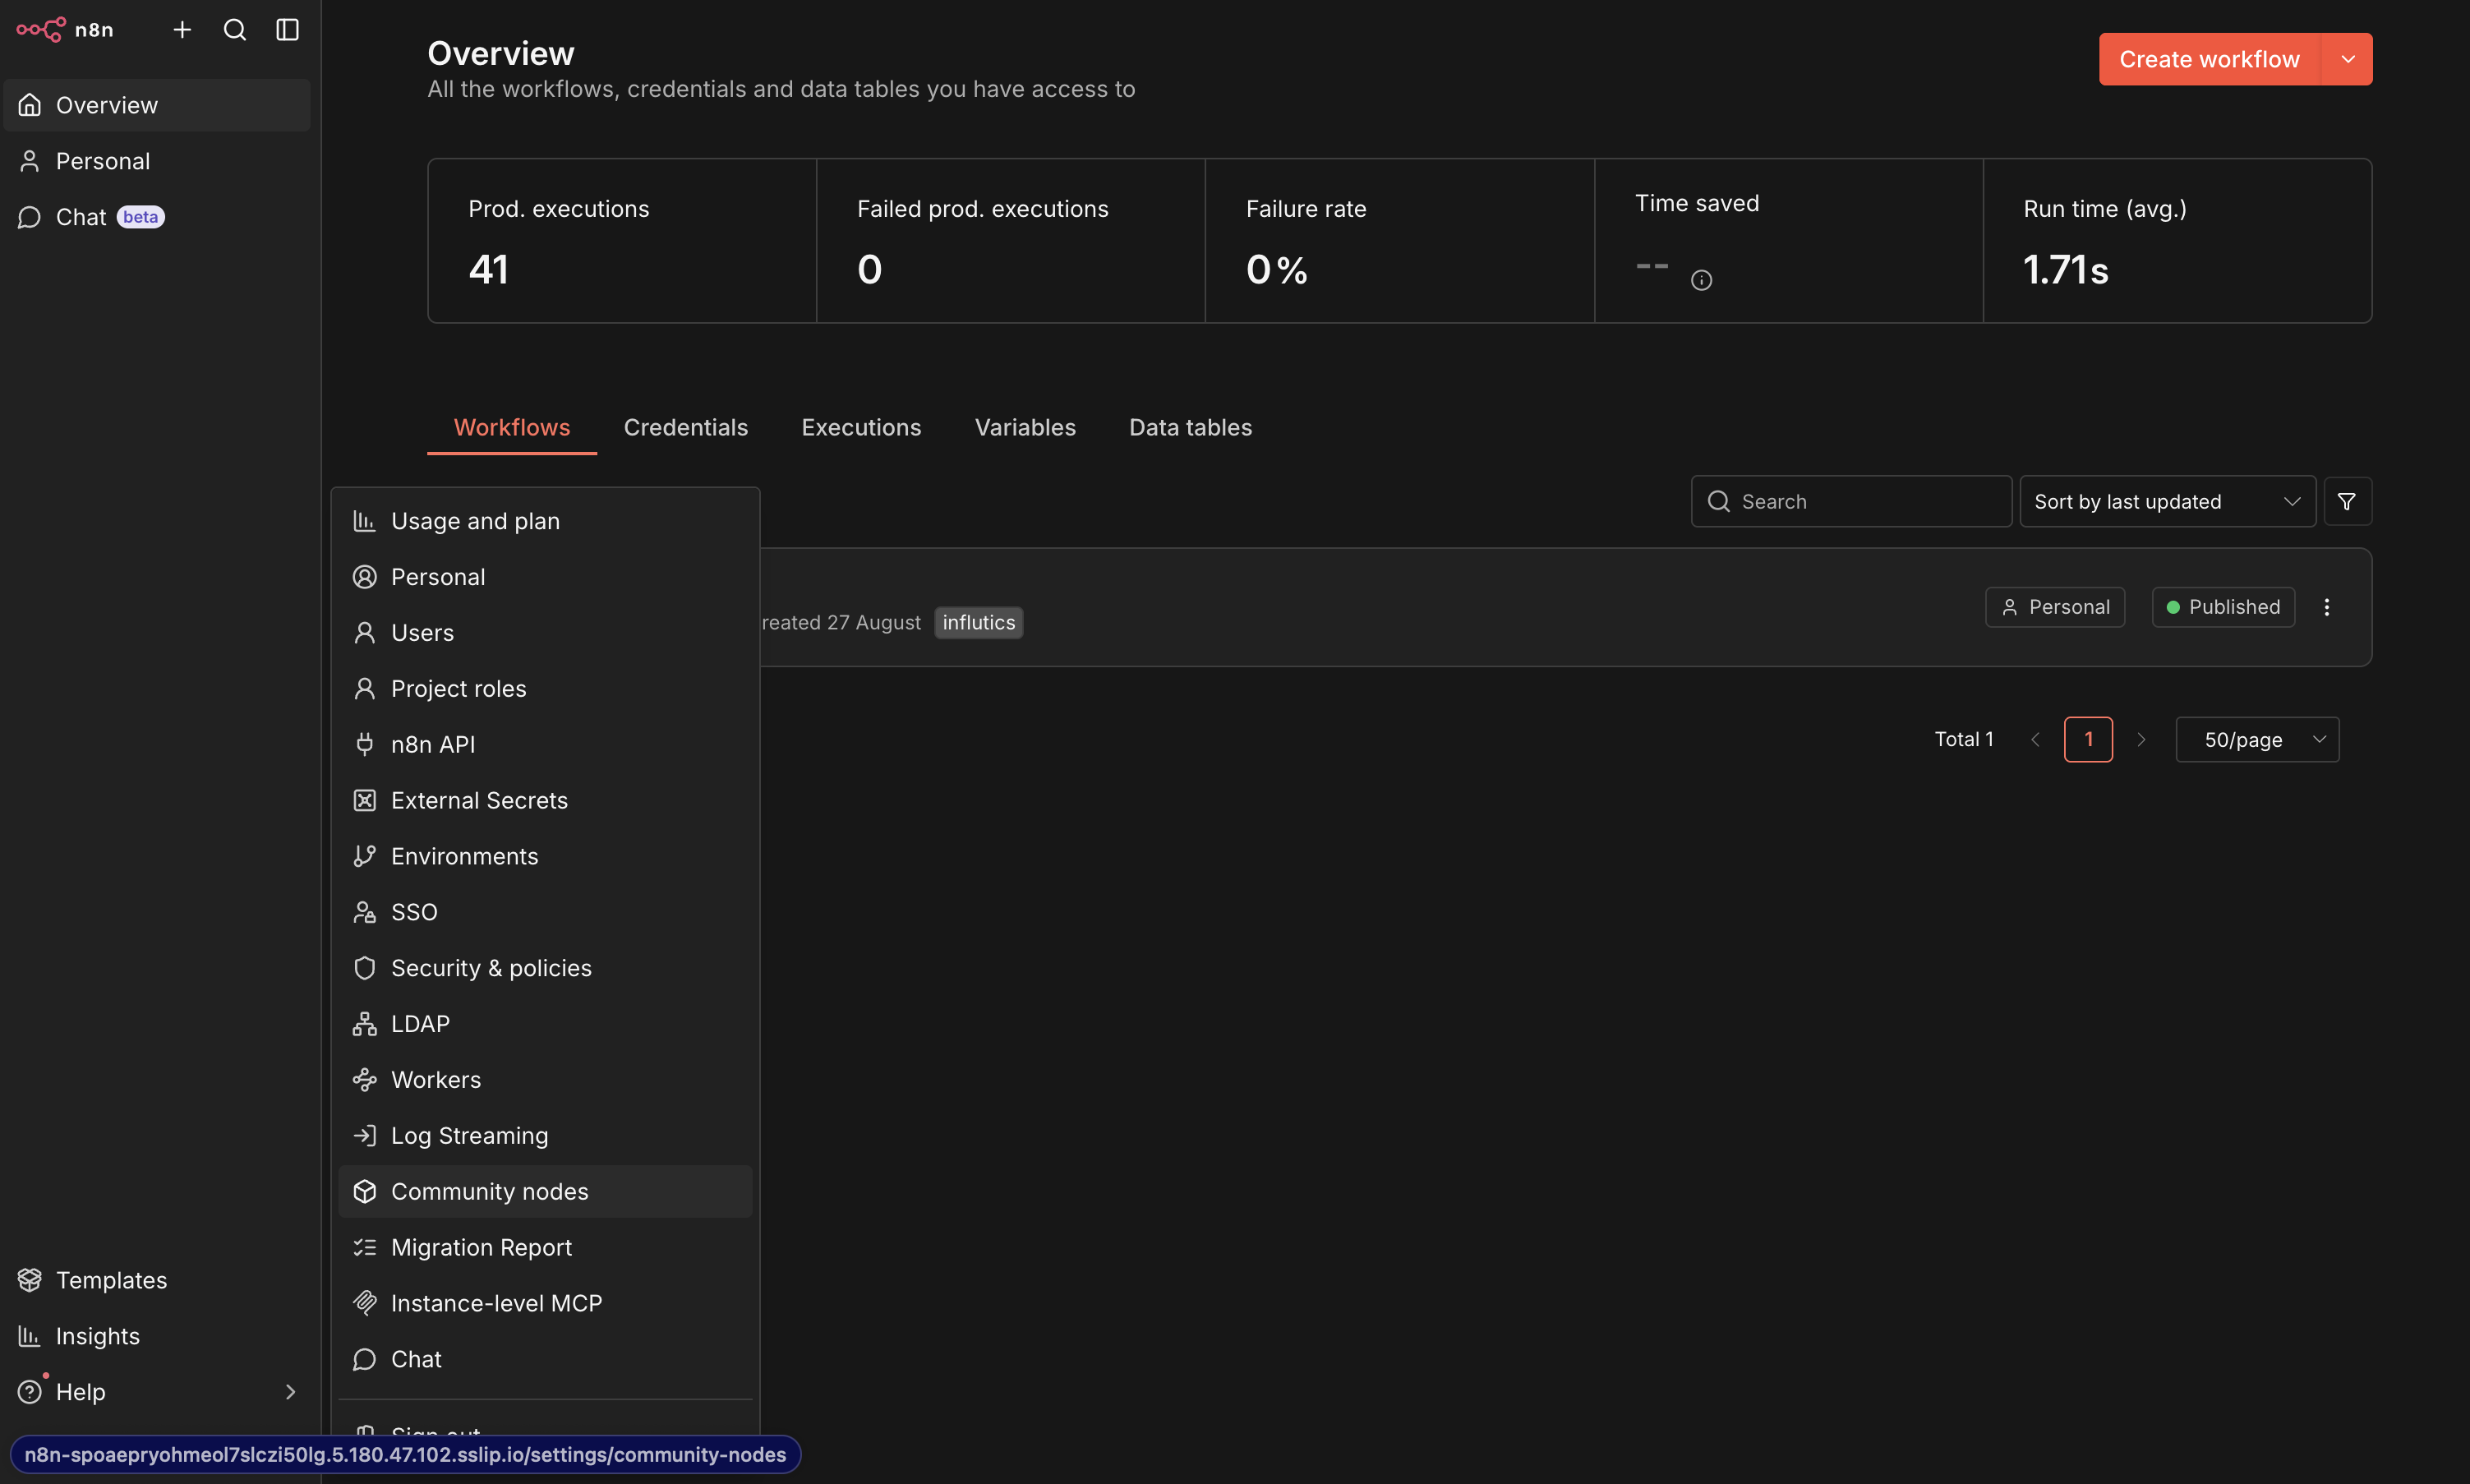Click the info icon under Time saved
The height and width of the screenshot is (1484, 2470).
1701,281
